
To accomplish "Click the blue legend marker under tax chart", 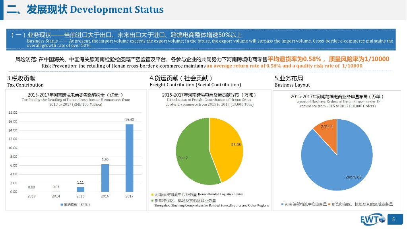I will click(x=61, y=204).
